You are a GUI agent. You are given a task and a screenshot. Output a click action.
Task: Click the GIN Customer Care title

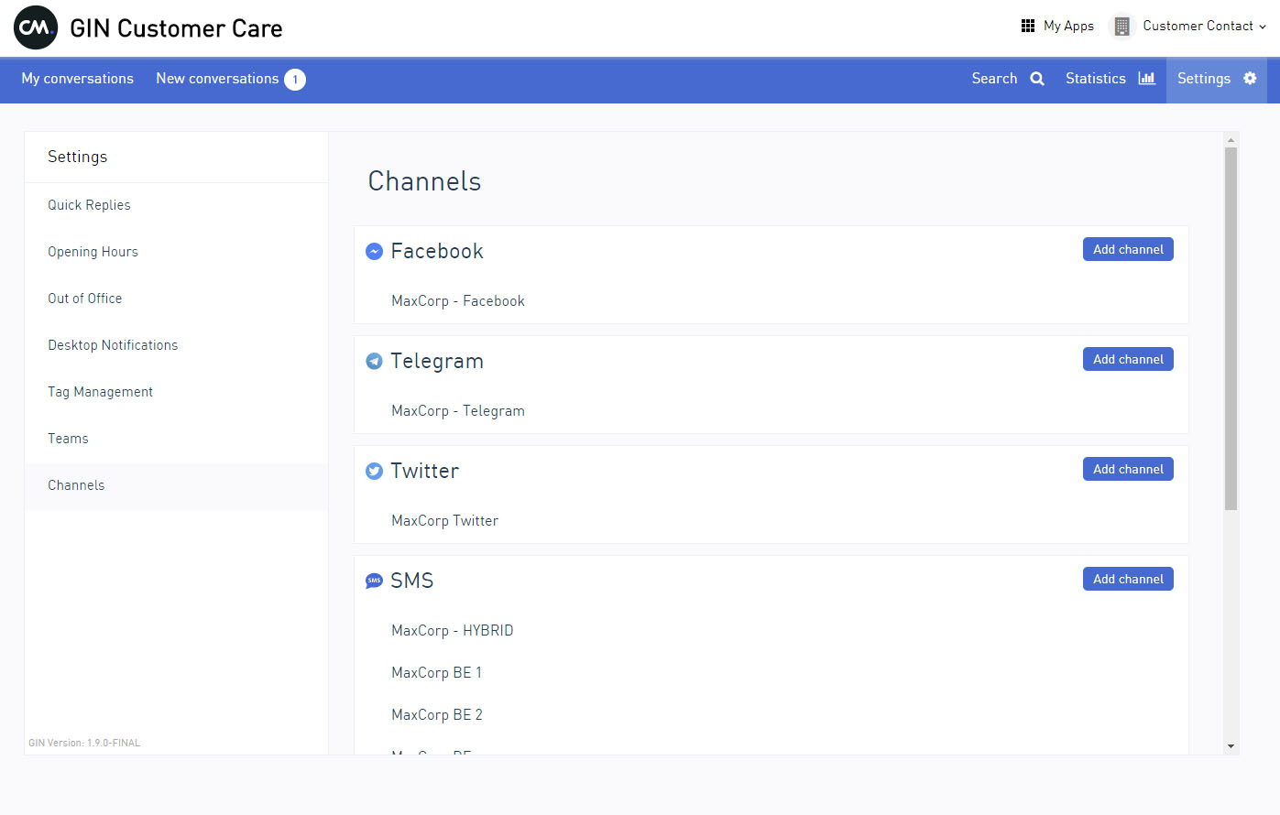[x=176, y=28]
